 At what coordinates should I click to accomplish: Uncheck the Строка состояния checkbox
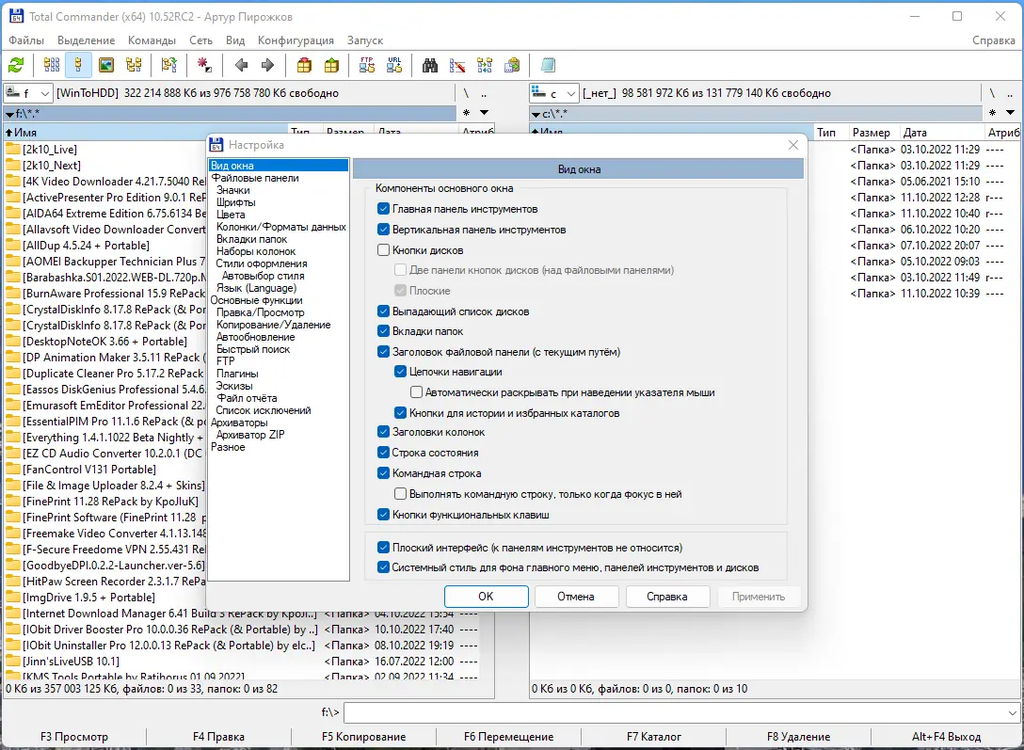pyautogui.click(x=383, y=453)
